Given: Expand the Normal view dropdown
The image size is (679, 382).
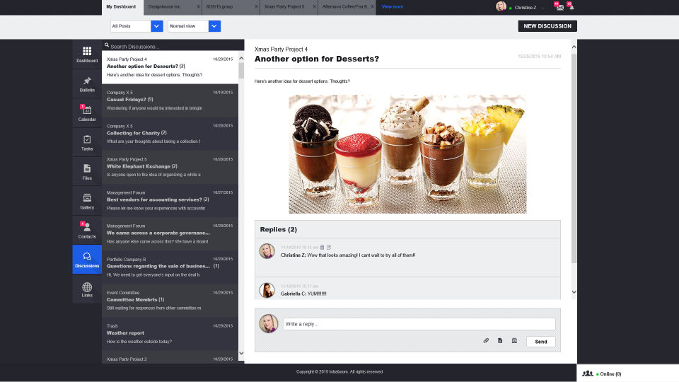Looking at the screenshot, I should (214, 26).
